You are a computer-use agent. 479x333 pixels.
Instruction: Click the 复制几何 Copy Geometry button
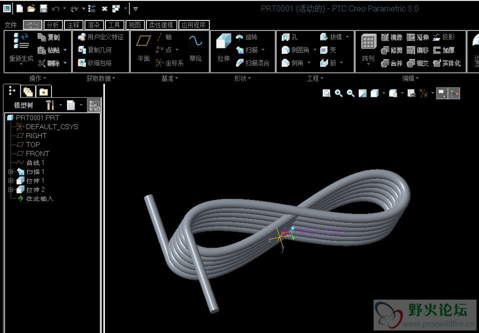click(x=95, y=50)
